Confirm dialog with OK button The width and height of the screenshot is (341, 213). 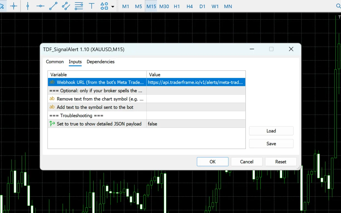click(213, 162)
